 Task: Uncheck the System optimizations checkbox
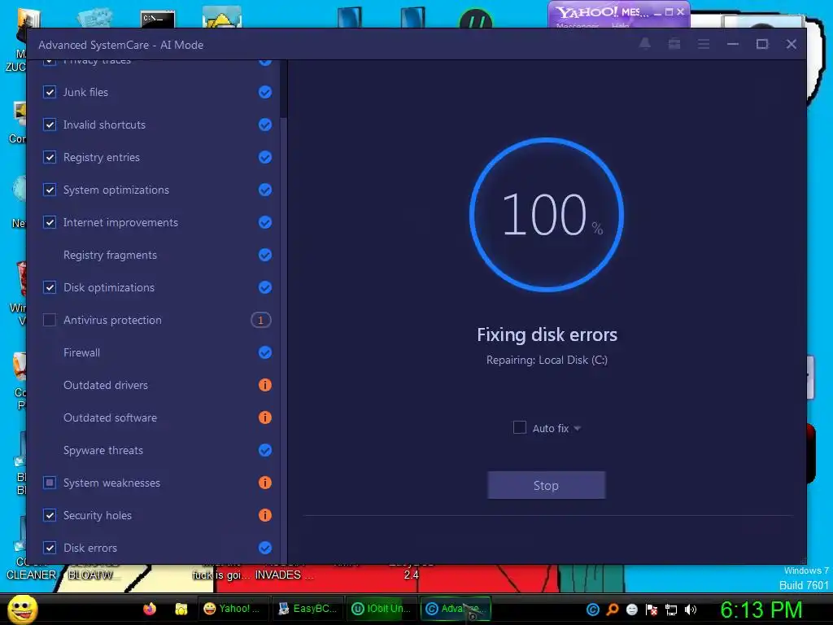click(x=50, y=190)
